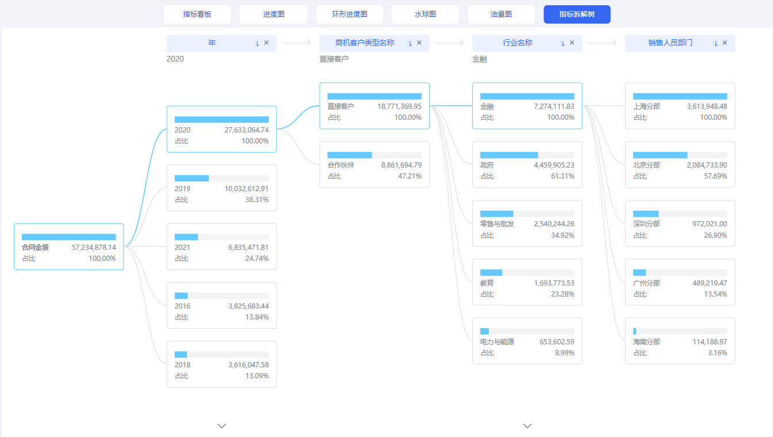Screen dimensions: 773x437
Task: Select the 电力与能源 industry node
Action: point(527,341)
